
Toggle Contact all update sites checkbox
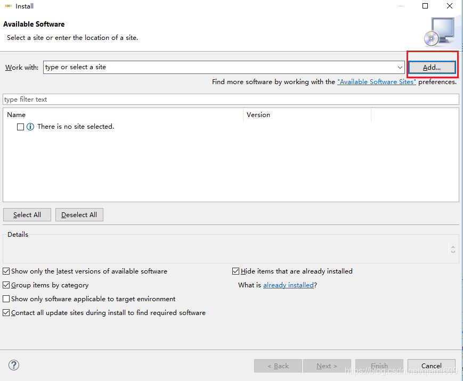6,313
